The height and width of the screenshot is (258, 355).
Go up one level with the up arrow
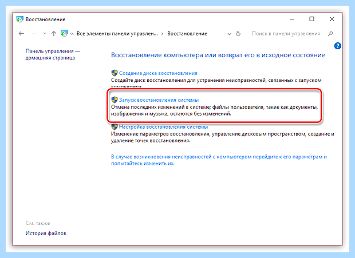(54, 34)
